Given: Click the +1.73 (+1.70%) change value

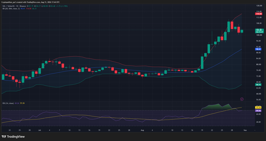Looking at the screenshot, I should (x=62, y=6).
